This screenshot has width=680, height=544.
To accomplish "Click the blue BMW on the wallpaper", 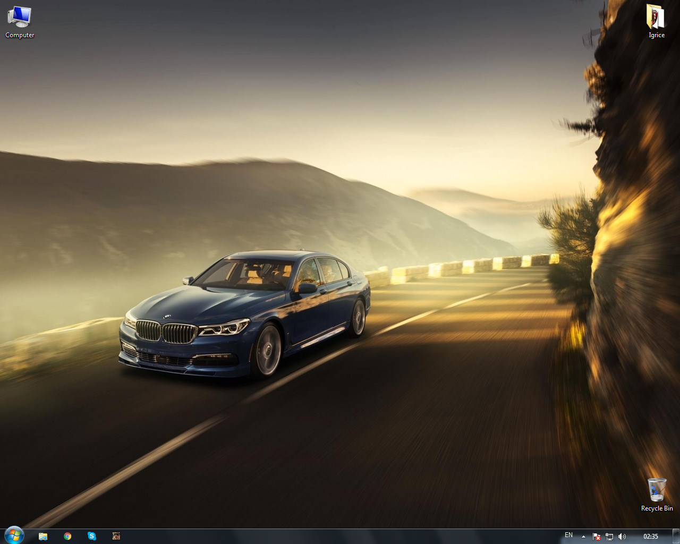I will click(244, 313).
